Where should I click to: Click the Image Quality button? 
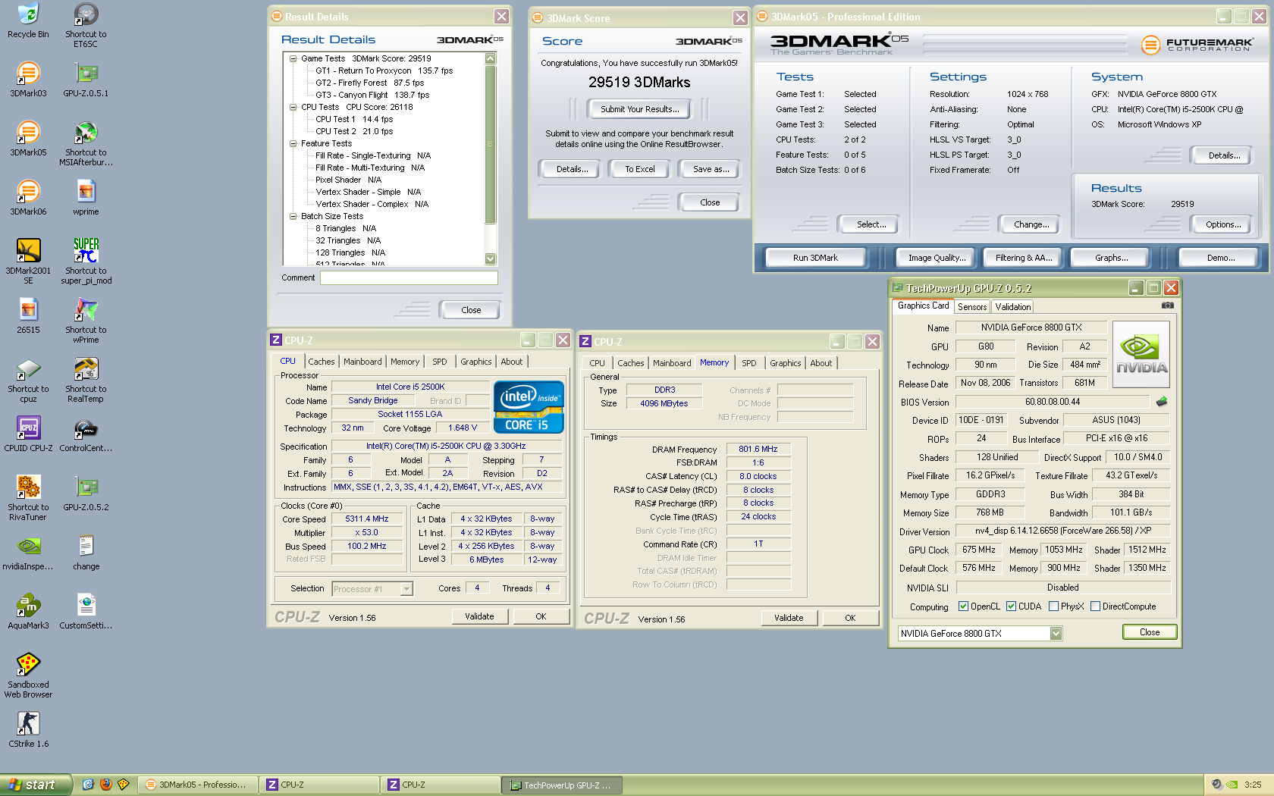click(x=937, y=258)
